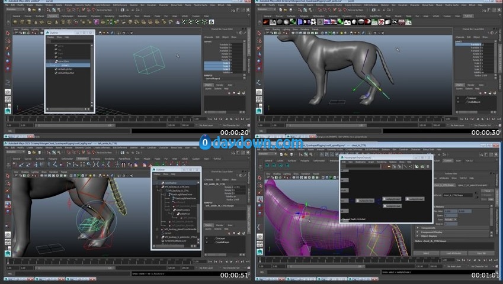Choose four-view layout in top-left Maya window
Viewport: 503px width, 284px height.
click(x=8, y=100)
